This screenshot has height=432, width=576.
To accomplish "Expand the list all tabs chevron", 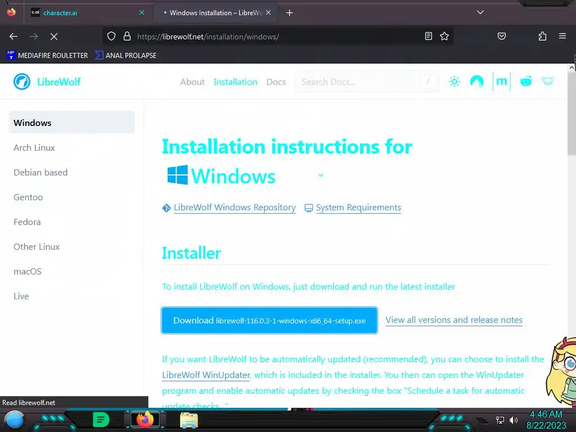I will 480,12.
